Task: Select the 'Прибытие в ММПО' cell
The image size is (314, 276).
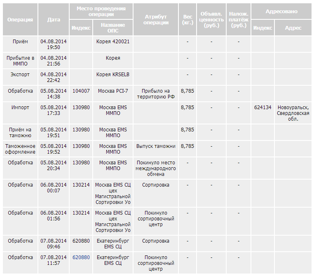Action: pos(20,61)
